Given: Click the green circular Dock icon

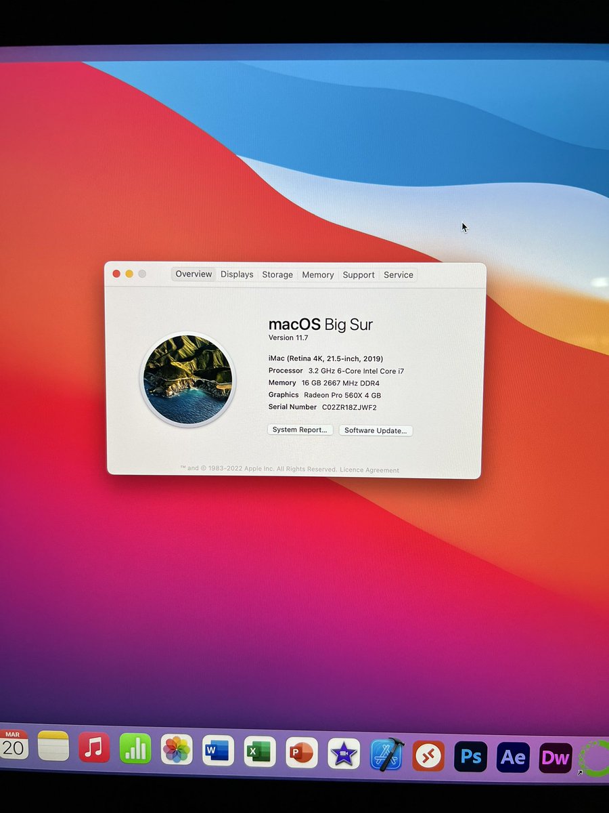Looking at the screenshot, I should click(x=594, y=758).
